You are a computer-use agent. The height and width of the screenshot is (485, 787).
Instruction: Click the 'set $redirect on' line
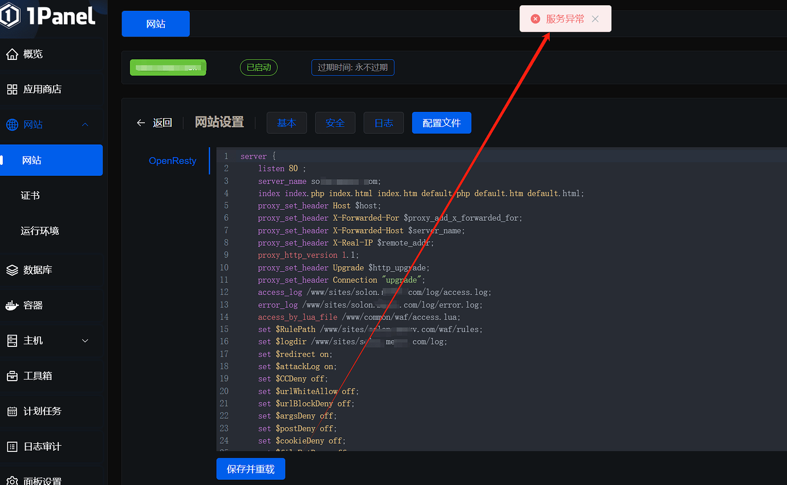295,354
